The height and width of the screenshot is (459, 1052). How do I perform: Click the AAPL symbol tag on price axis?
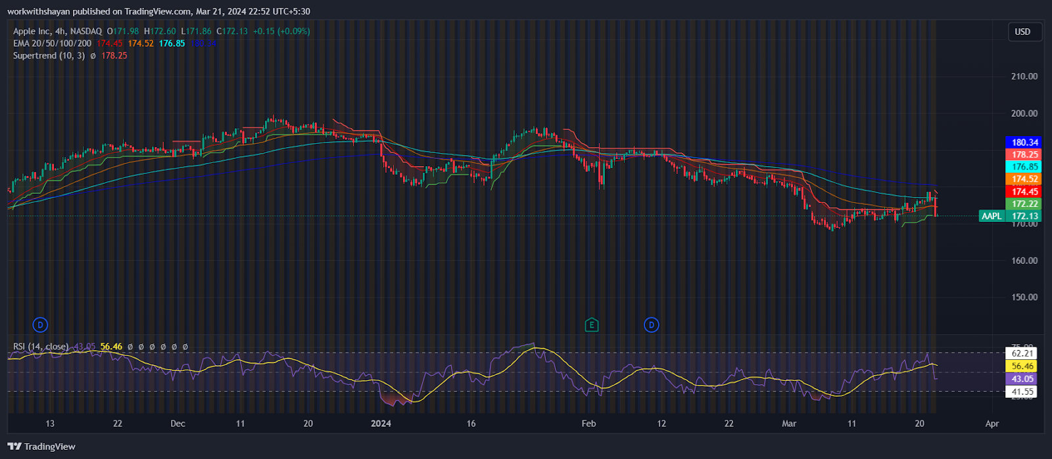coord(992,216)
